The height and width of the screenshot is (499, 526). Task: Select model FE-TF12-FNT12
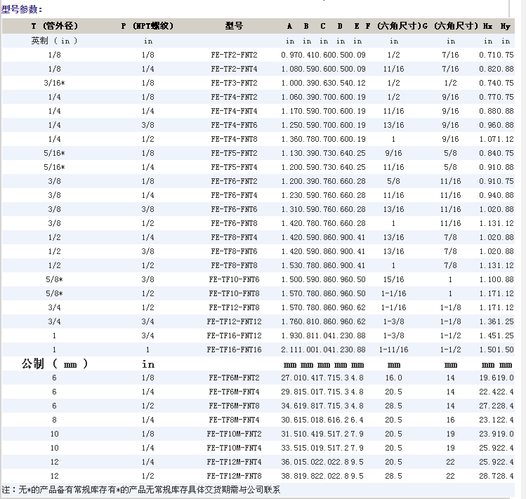point(234,322)
